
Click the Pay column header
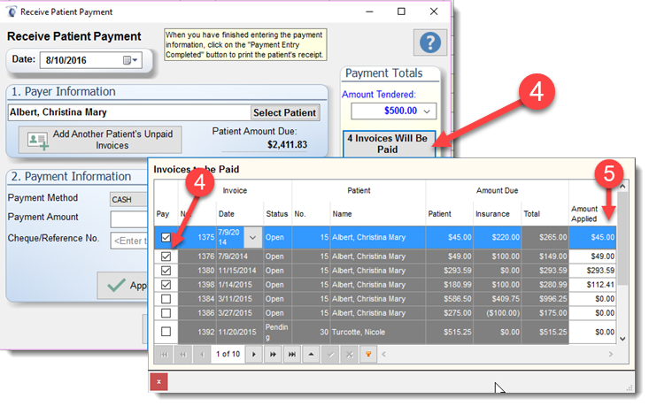(x=163, y=214)
